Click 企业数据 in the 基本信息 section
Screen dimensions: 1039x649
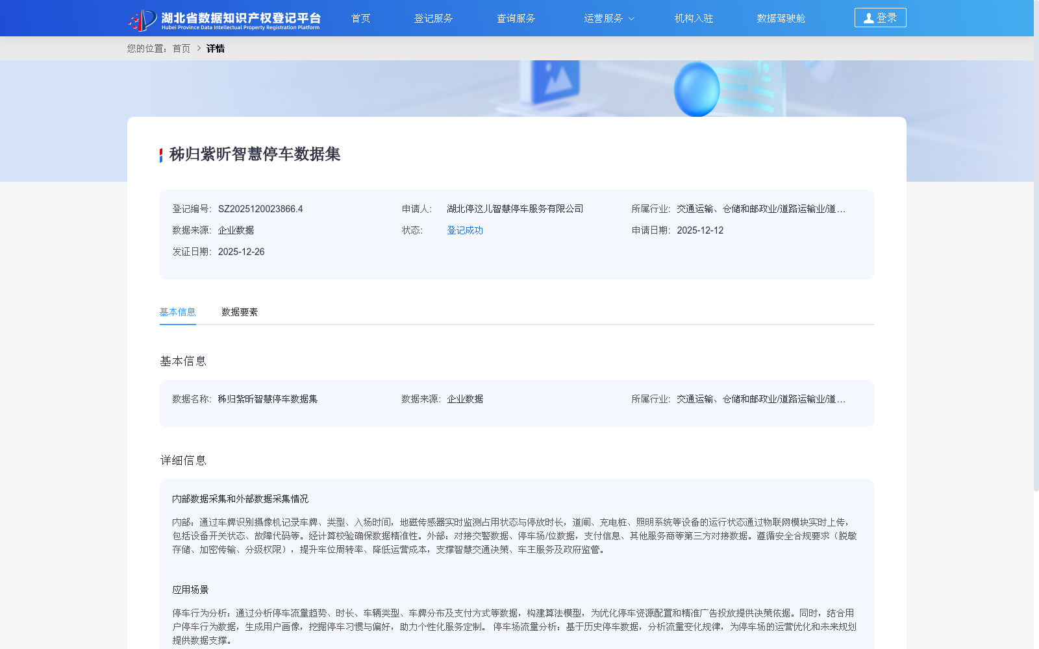(x=465, y=399)
